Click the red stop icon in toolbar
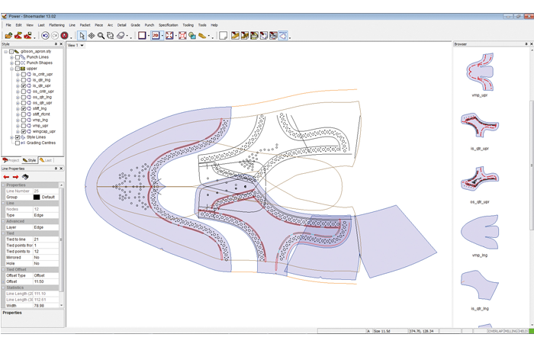Image resolution: width=534 pixels, height=347 pixels. 64,35
